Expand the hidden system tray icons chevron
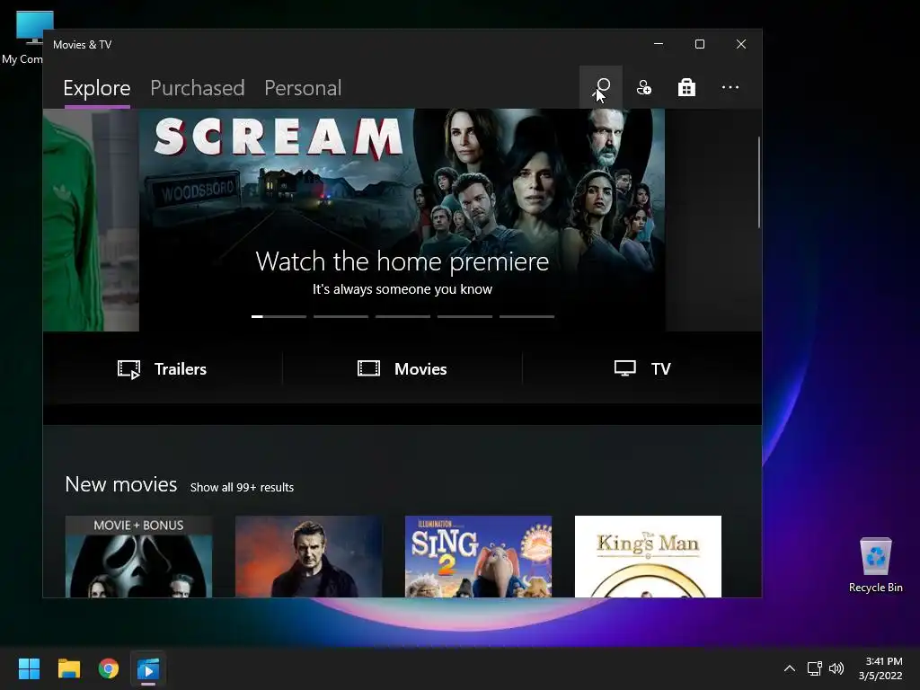This screenshot has height=690, width=920. click(x=790, y=668)
